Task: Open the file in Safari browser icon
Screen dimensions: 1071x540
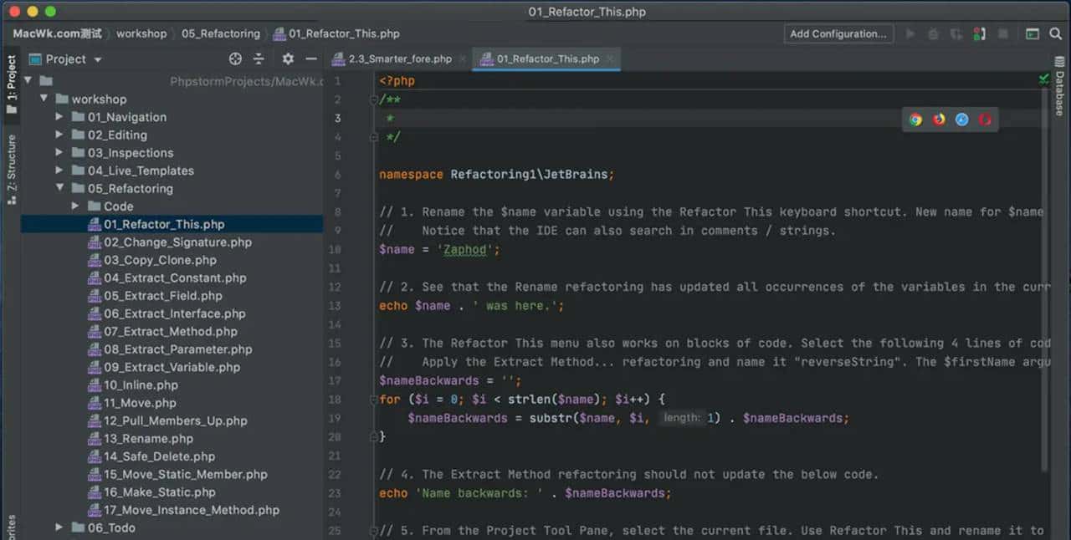Action: coord(962,120)
